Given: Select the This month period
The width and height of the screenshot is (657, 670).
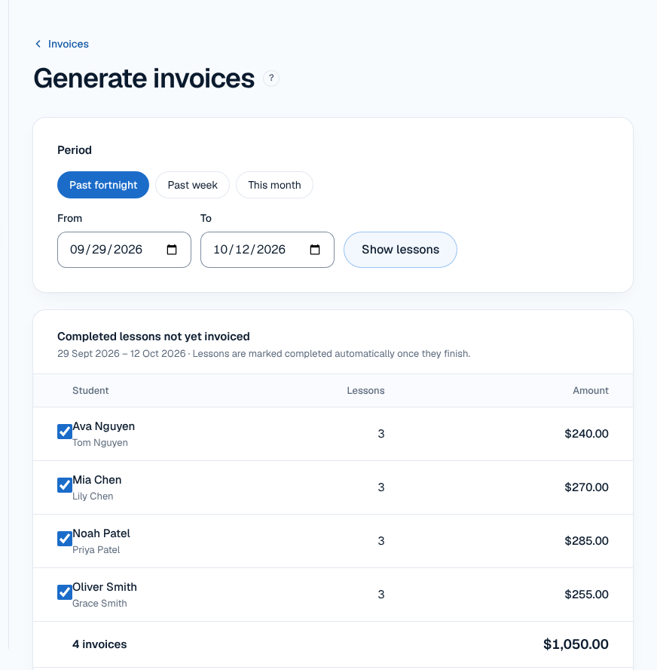Looking at the screenshot, I should click(x=274, y=185).
